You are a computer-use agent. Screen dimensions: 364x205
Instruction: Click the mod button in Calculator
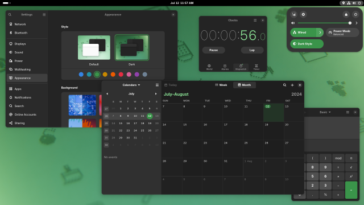click(x=338, y=158)
